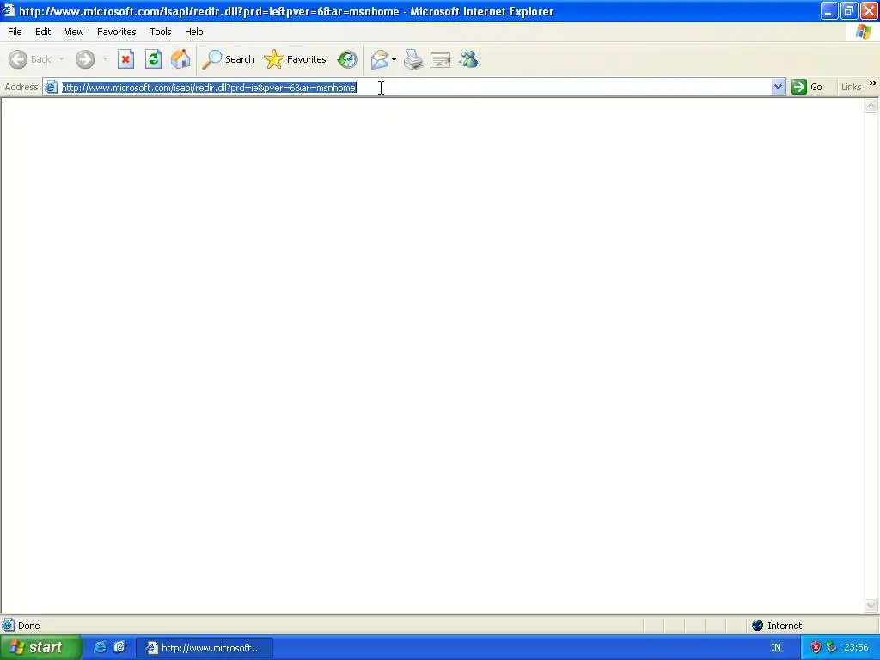This screenshot has width=880, height=660.
Task: Open the Forward history dropdown arrow
Action: tap(104, 59)
